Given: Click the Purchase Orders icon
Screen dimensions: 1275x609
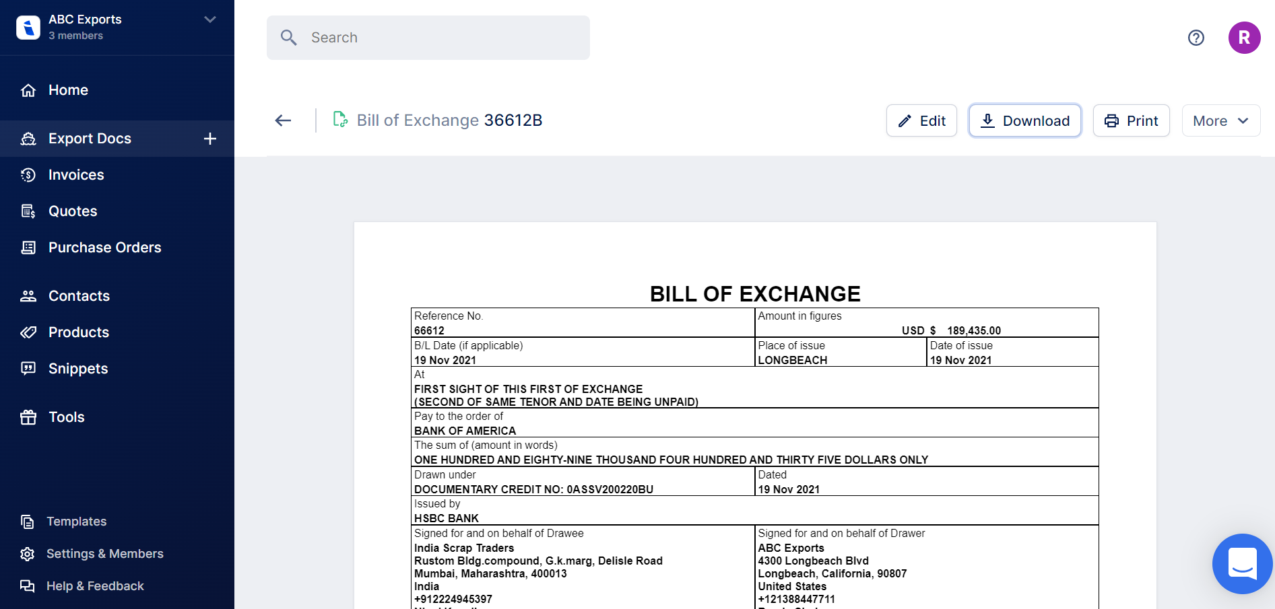Looking at the screenshot, I should (28, 247).
